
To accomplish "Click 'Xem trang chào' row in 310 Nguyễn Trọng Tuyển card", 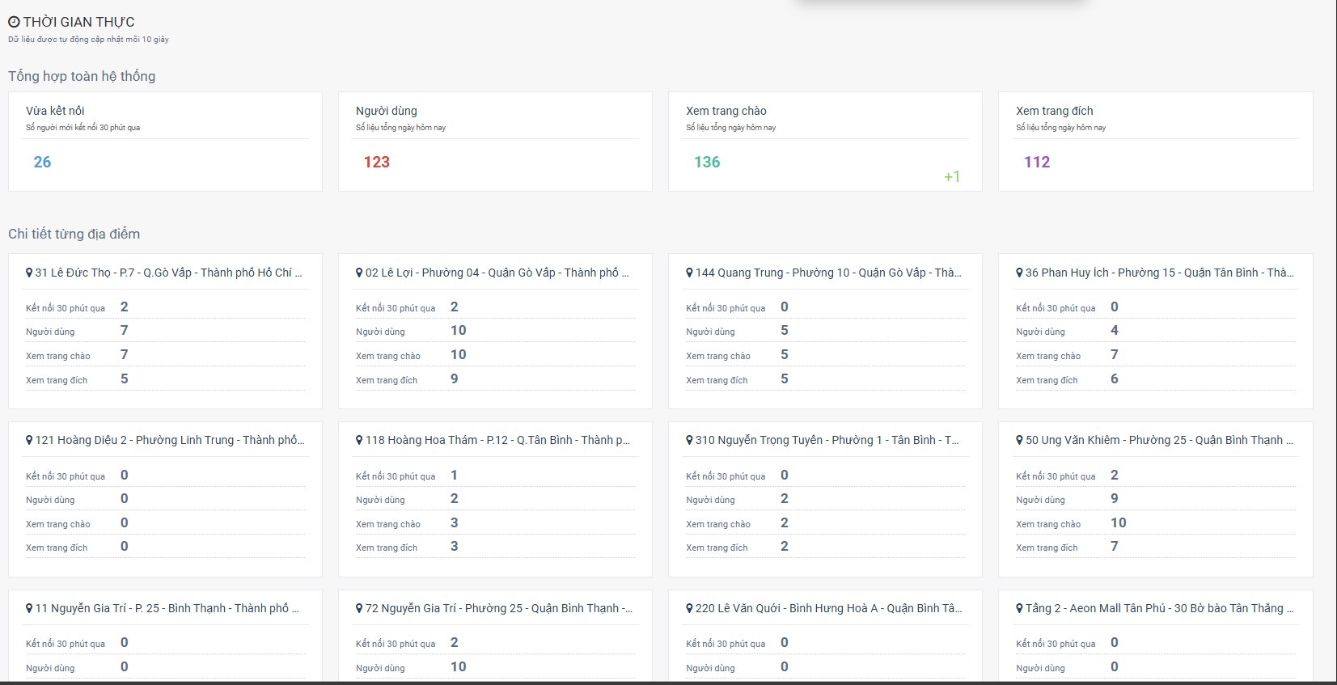I will point(825,523).
